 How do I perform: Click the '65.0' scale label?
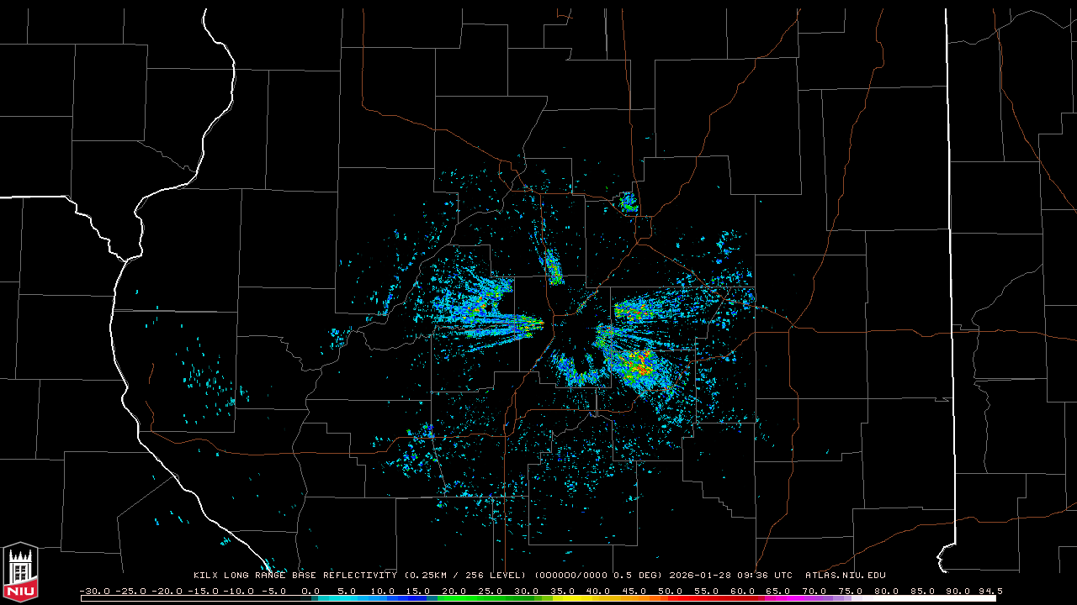[x=779, y=591]
